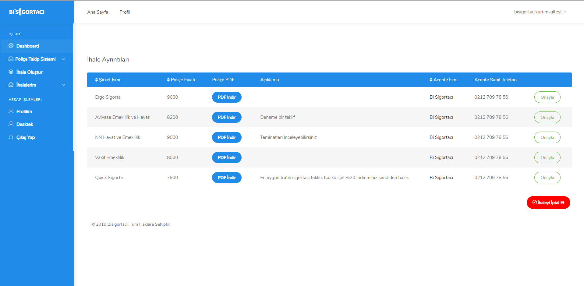Click the İhalelerim sidebar icon
Image resolution: width=584 pixels, height=286 pixels.
click(11, 85)
